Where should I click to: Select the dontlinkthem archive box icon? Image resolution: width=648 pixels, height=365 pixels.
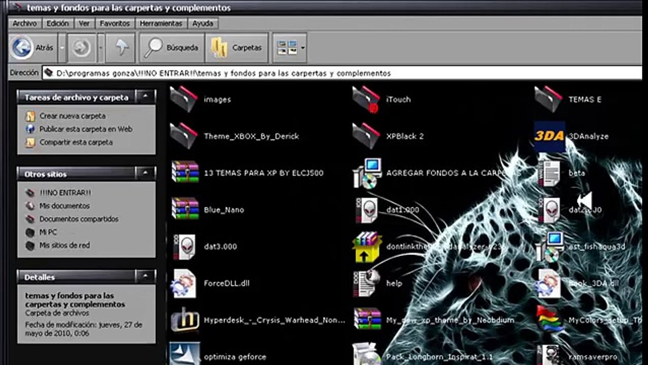(x=367, y=247)
